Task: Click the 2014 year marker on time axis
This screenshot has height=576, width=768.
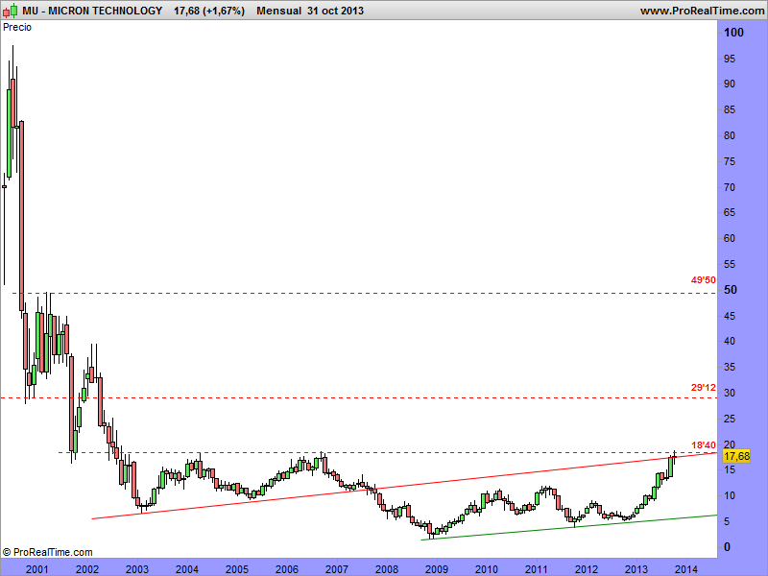Action: click(x=685, y=568)
